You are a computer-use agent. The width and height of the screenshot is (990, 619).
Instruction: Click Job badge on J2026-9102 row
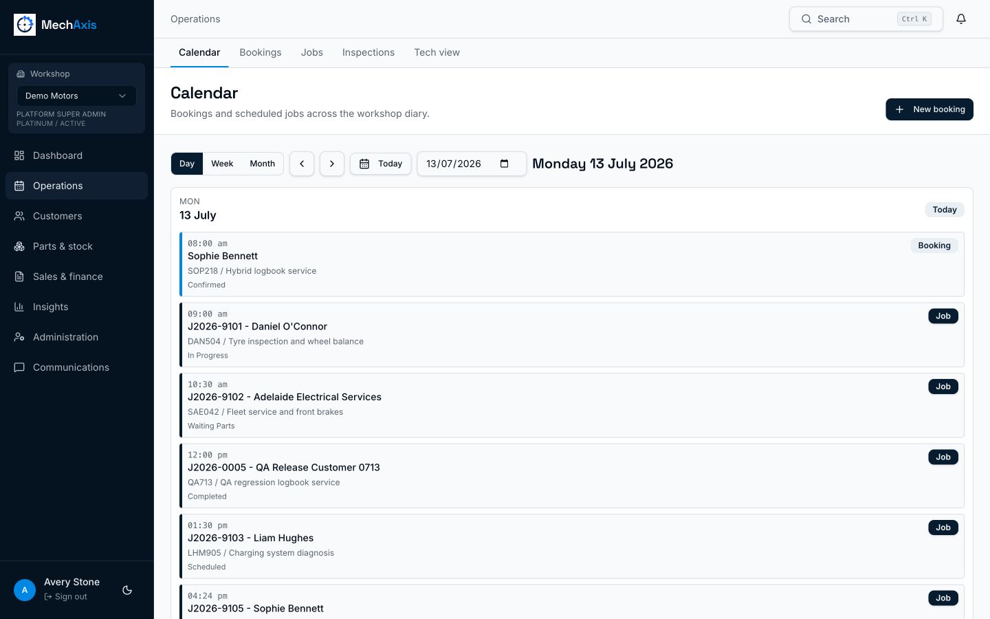[943, 387]
